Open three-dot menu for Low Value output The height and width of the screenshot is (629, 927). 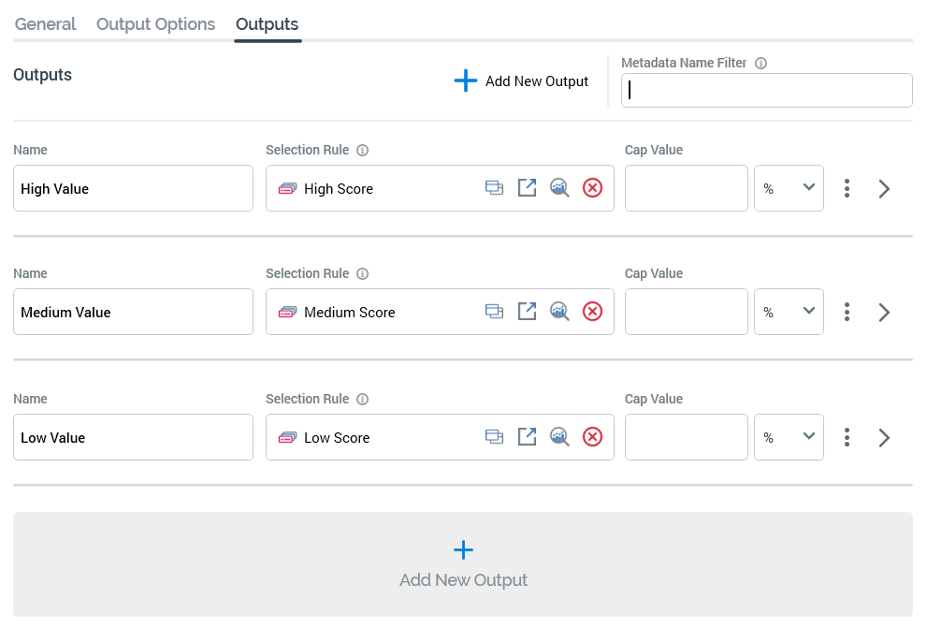coord(847,437)
